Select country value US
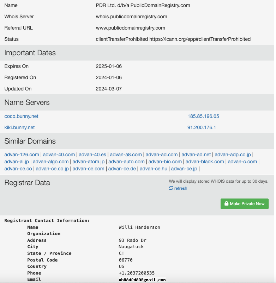The width and height of the screenshot is (276, 283). pyautogui.click(x=121, y=266)
